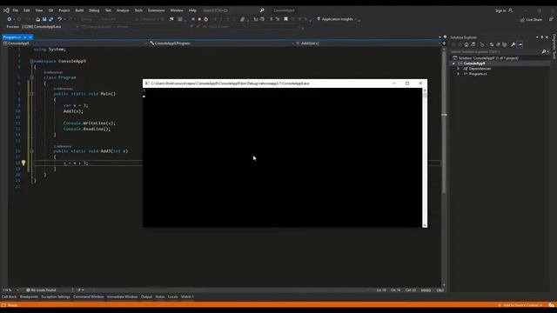Click the Navigate Backward icon
Image resolution: width=557 pixels, height=313 pixels.
click(x=10, y=19)
